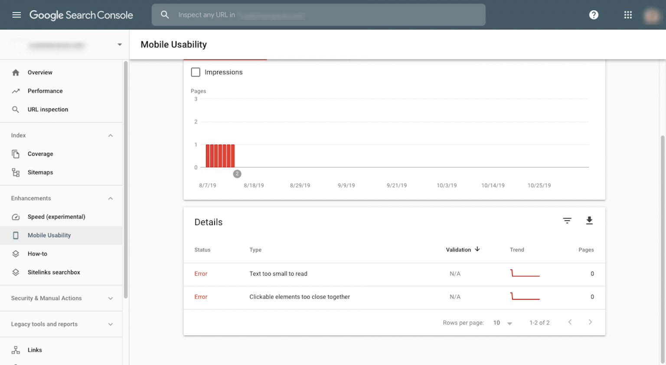666x365 pixels.
Task: Open the navigation hamburger menu
Action: click(x=16, y=14)
